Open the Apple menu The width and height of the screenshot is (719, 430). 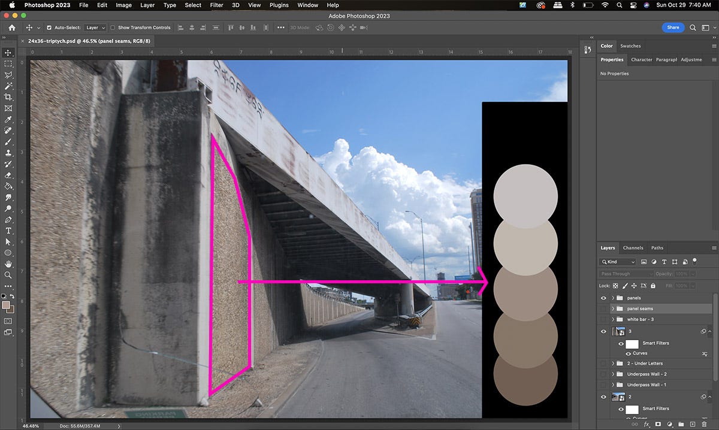coord(11,5)
